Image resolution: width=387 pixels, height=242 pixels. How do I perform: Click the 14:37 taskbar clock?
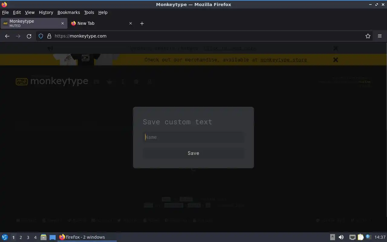click(380, 237)
